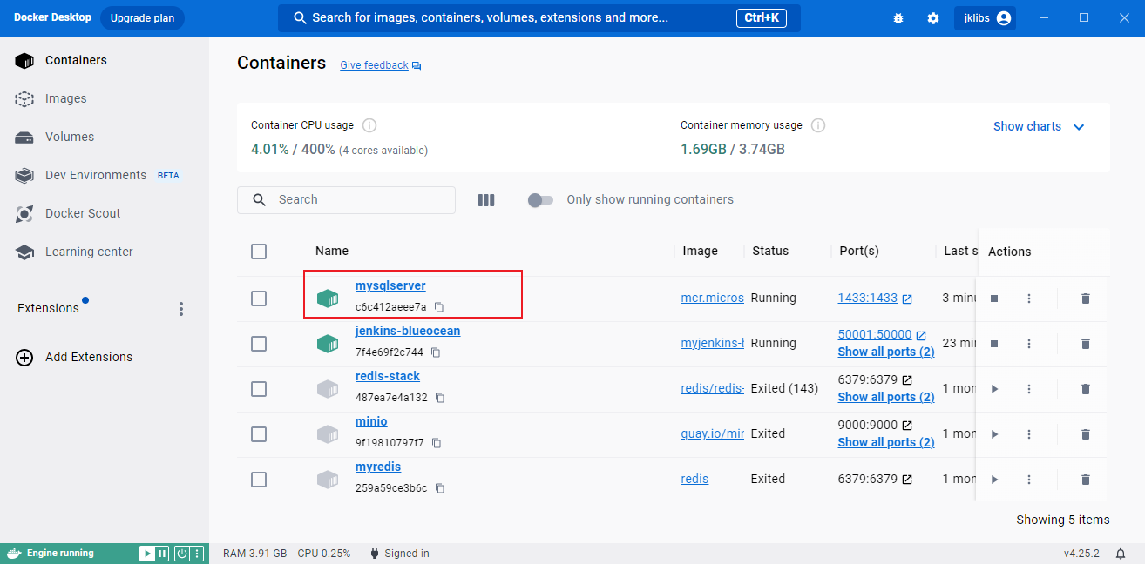Open the Images section

tap(105, 99)
